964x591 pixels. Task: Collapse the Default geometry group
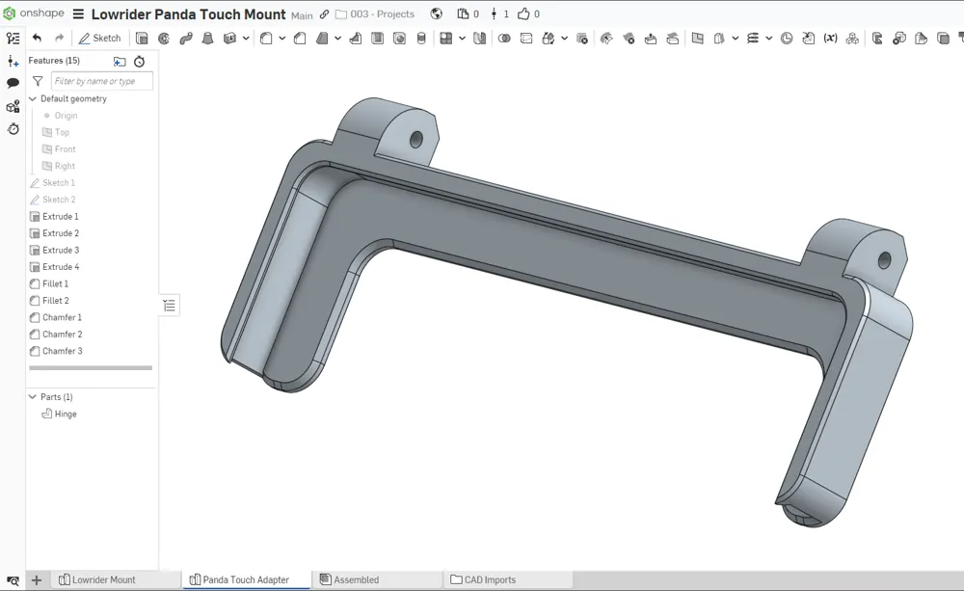tap(33, 99)
